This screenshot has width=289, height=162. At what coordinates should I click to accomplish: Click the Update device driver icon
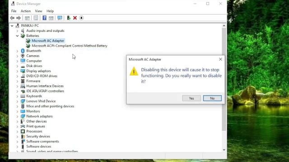pyautogui.click(x=69, y=18)
